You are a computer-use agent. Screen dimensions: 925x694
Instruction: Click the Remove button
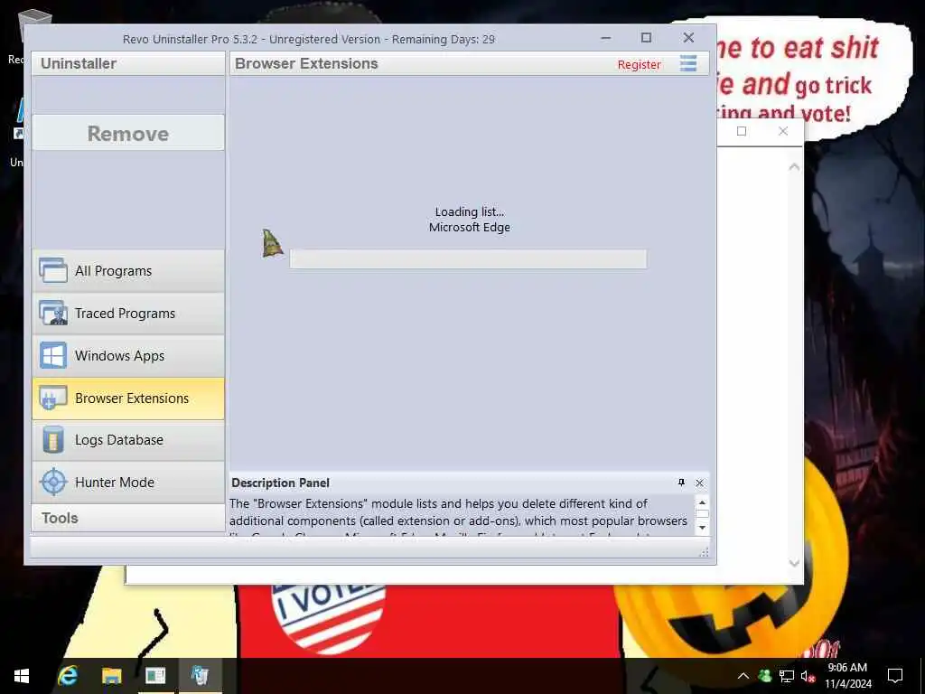click(128, 133)
